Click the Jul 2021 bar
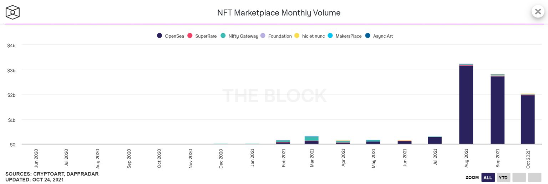548x184 pixels. pyautogui.click(x=435, y=140)
